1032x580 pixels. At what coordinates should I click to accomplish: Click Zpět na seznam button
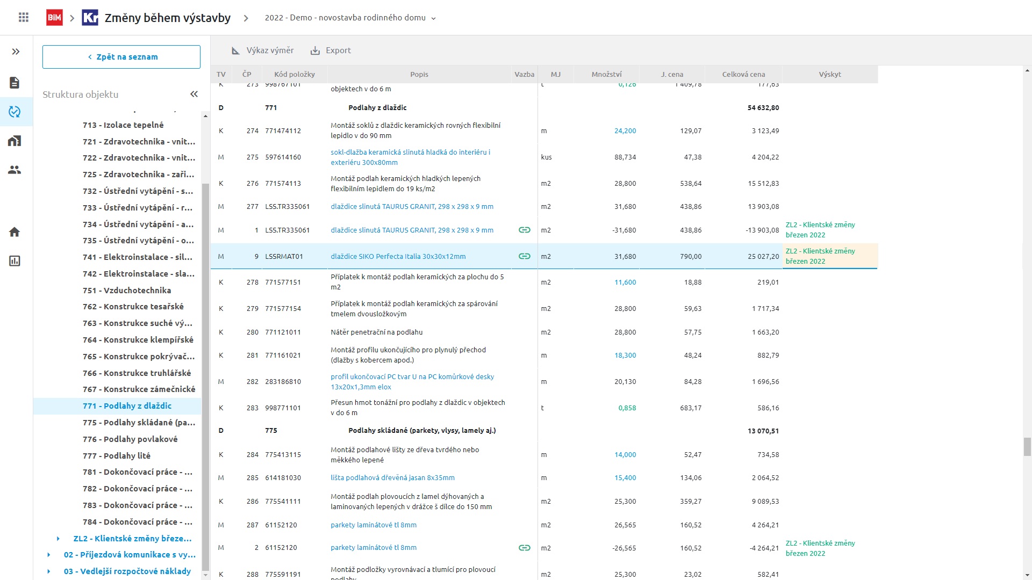(x=121, y=57)
